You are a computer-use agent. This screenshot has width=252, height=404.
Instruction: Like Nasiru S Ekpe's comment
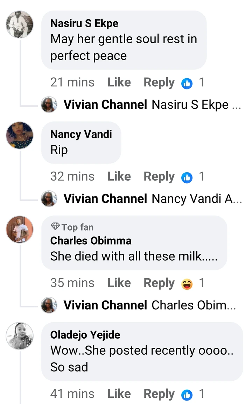(x=119, y=82)
